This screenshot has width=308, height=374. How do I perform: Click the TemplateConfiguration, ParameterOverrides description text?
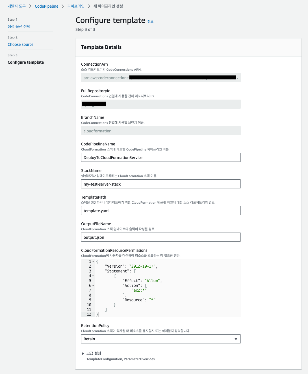(x=120, y=359)
